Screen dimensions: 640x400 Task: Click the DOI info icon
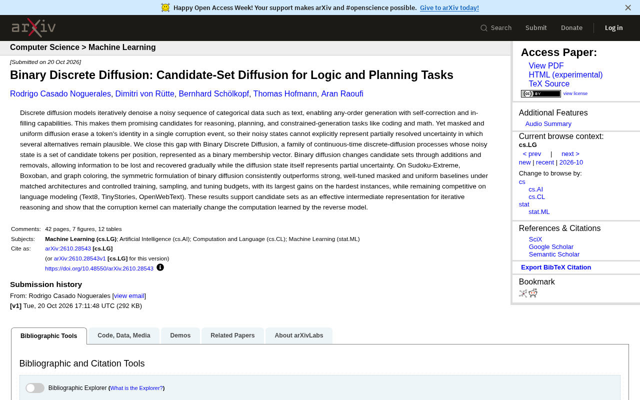tap(160, 267)
